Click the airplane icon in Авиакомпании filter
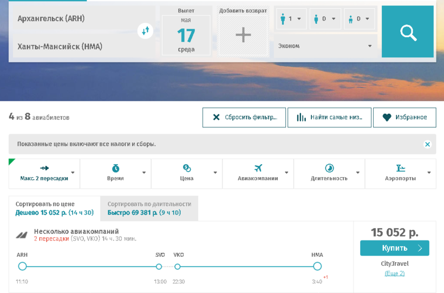444x293 pixels. point(258,168)
